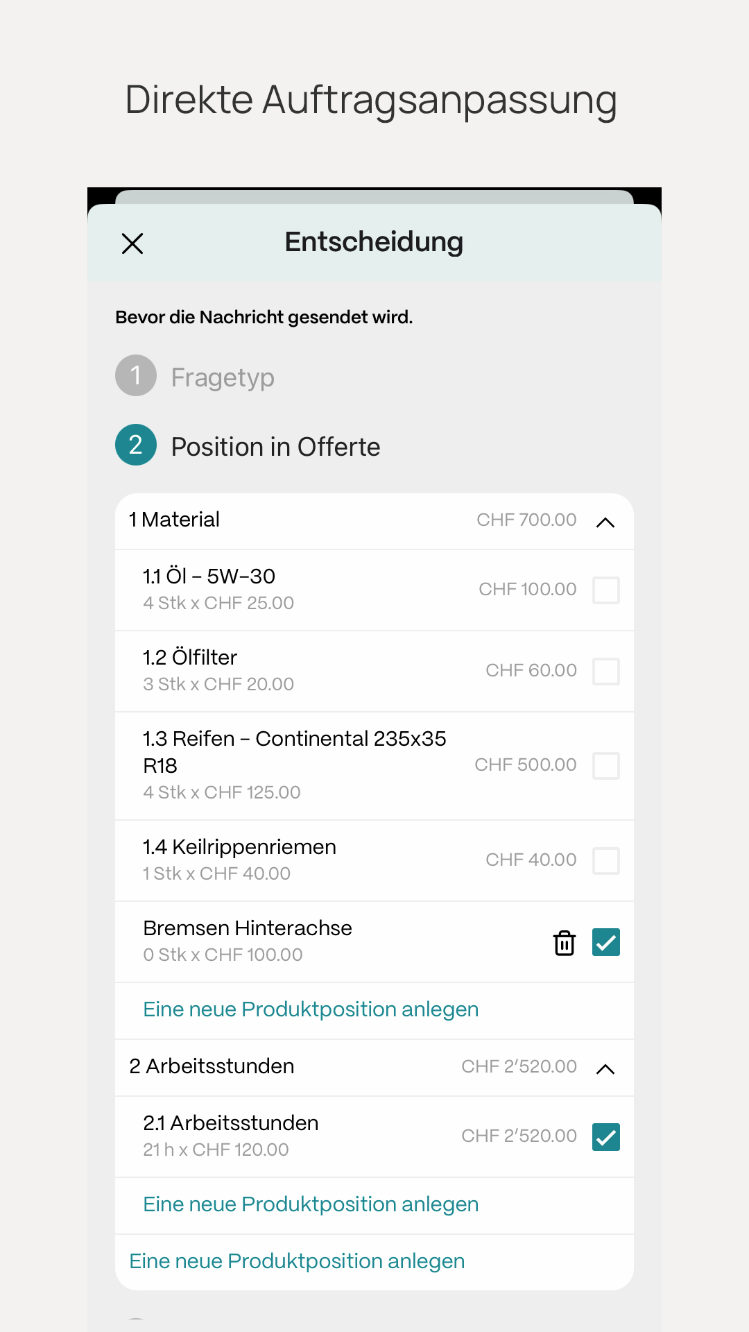Go to step 1 Fragetyp circle
Screen dimensions: 749x1332
136,375
